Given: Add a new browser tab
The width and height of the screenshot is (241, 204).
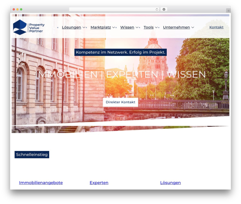Looking at the screenshot, I should click(x=228, y=11).
